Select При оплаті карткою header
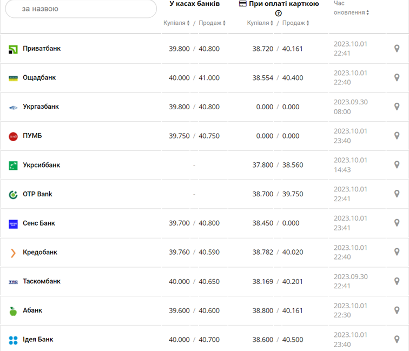 (x=279, y=4)
